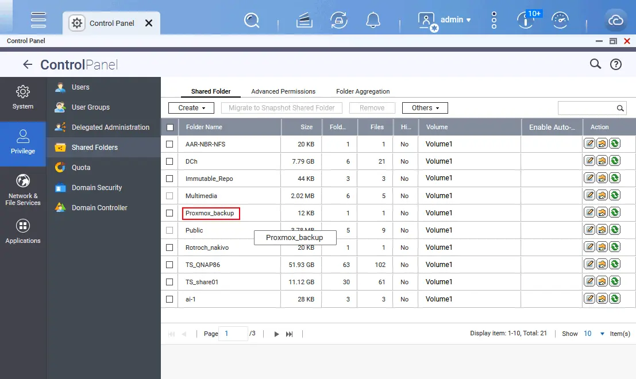
Task: Check the ai-1 folder checkbox
Action: pyautogui.click(x=169, y=299)
